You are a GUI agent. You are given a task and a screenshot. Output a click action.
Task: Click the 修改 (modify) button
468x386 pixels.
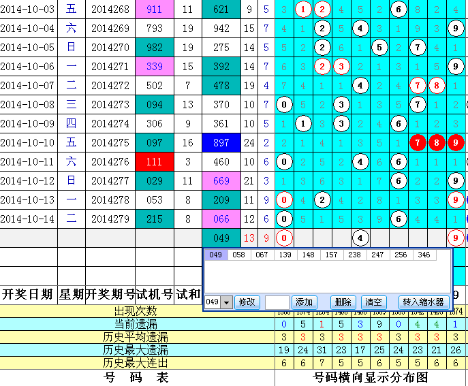pyautogui.click(x=249, y=302)
